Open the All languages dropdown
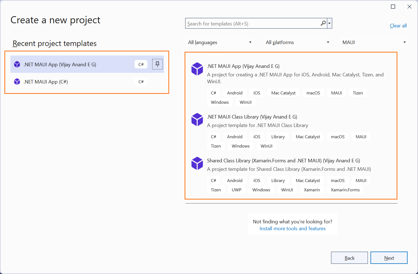This screenshot has height=274, width=418. click(220, 42)
